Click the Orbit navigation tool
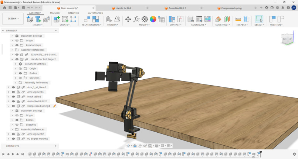Viewport: 298px width, 159px height. pos(128,146)
